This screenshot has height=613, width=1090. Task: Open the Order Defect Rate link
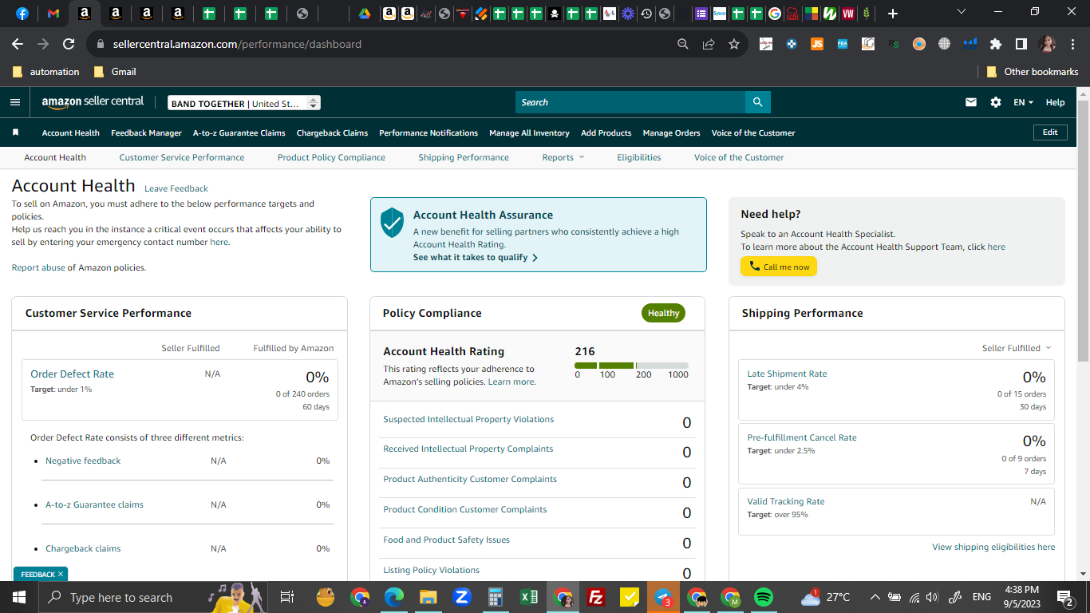[x=72, y=374]
